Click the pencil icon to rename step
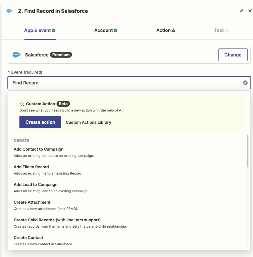 [242, 11]
